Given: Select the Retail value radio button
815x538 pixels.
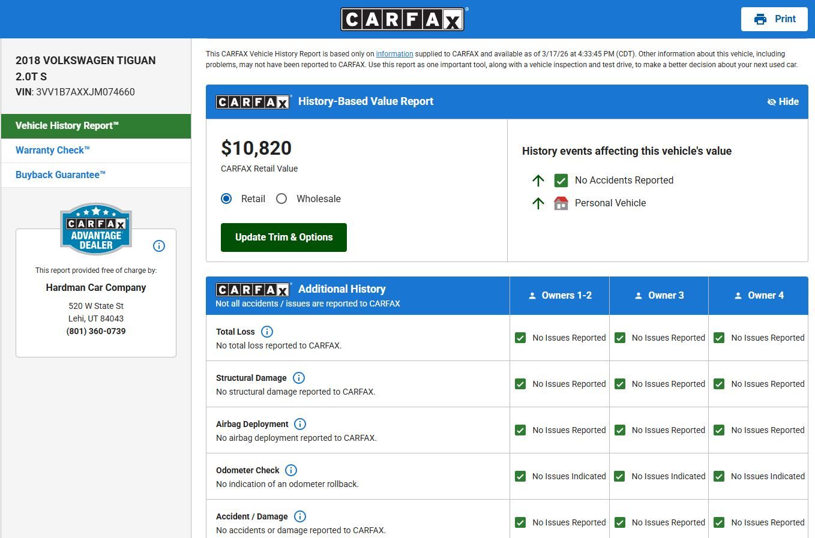Looking at the screenshot, I should [226, 199].
